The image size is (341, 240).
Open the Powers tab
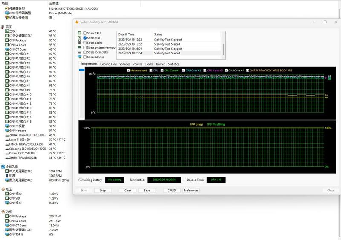tap(137, 64)
